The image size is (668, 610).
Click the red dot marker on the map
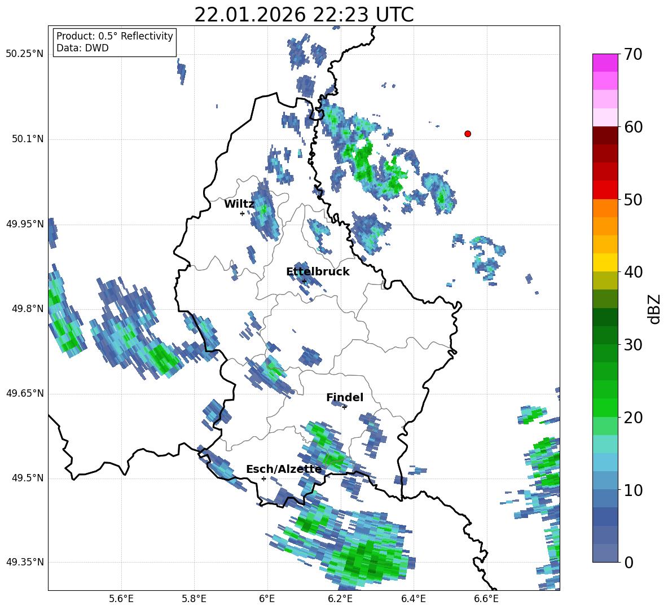(x=468, y=134)
